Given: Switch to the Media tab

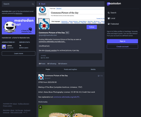Looking at the screenshot, I should pyautogui.click(x=93, y=69).
